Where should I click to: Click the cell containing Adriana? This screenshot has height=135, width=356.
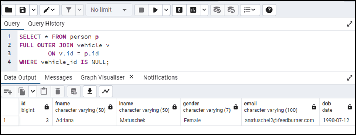(84, 120)
